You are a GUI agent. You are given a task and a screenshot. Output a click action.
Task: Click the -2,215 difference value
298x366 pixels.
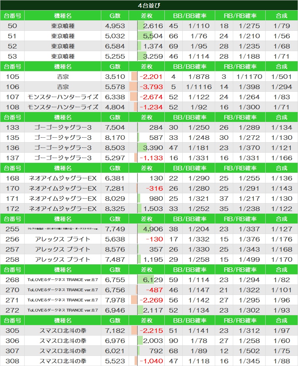tap(151, 331)
